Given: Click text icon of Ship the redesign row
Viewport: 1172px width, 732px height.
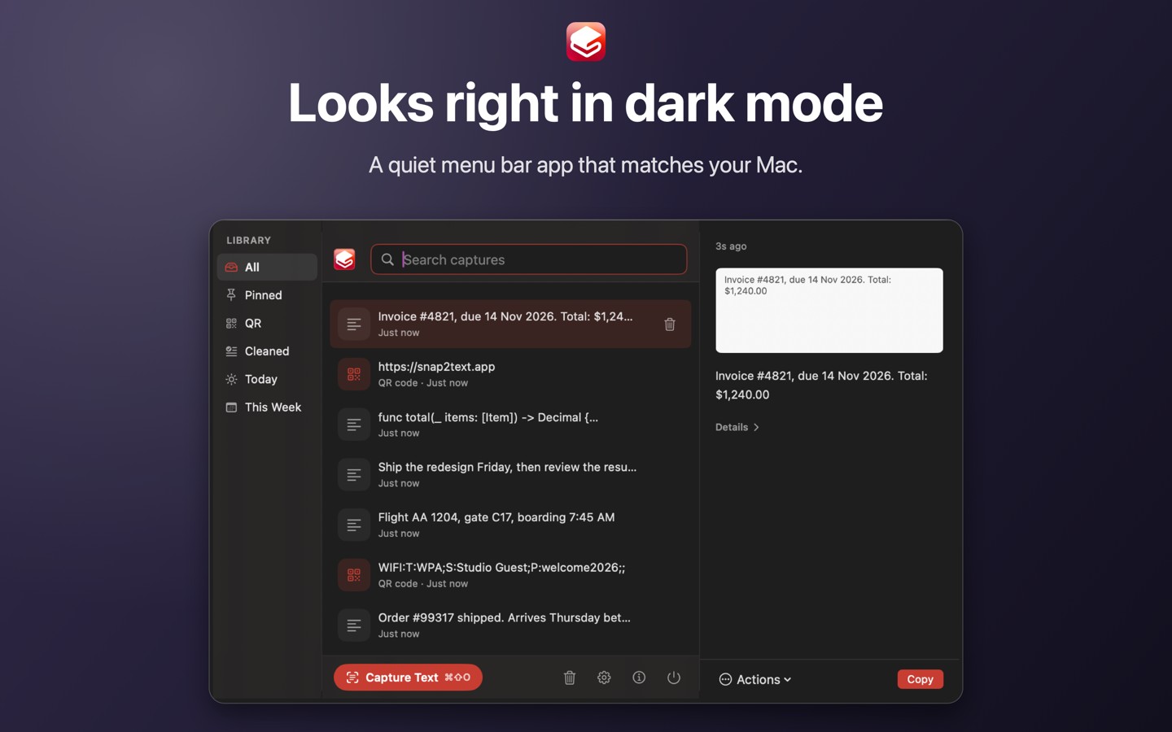Looking at the screenshot, I should (354, 474).
